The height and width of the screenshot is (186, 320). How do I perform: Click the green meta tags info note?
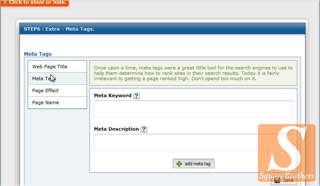(x=193, y=73)
